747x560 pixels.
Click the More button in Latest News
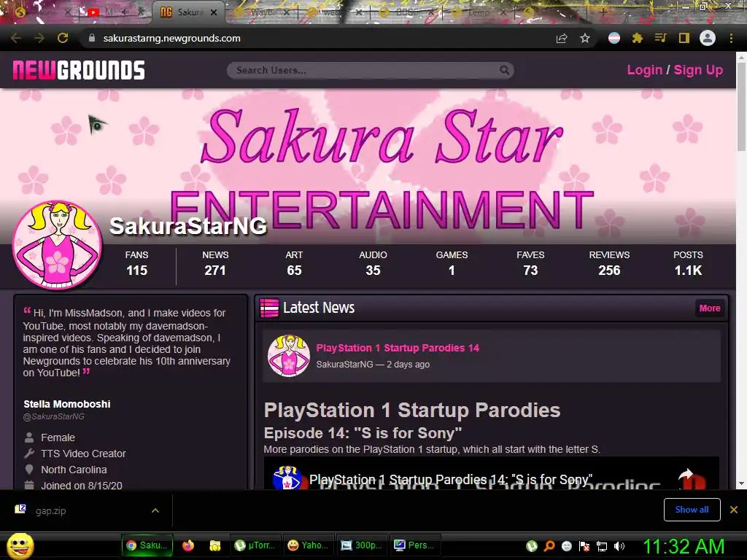point(709,308)
